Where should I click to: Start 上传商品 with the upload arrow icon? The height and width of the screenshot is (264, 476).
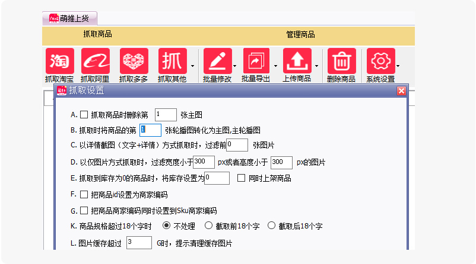pyautogui.click(x=297, y=61)
